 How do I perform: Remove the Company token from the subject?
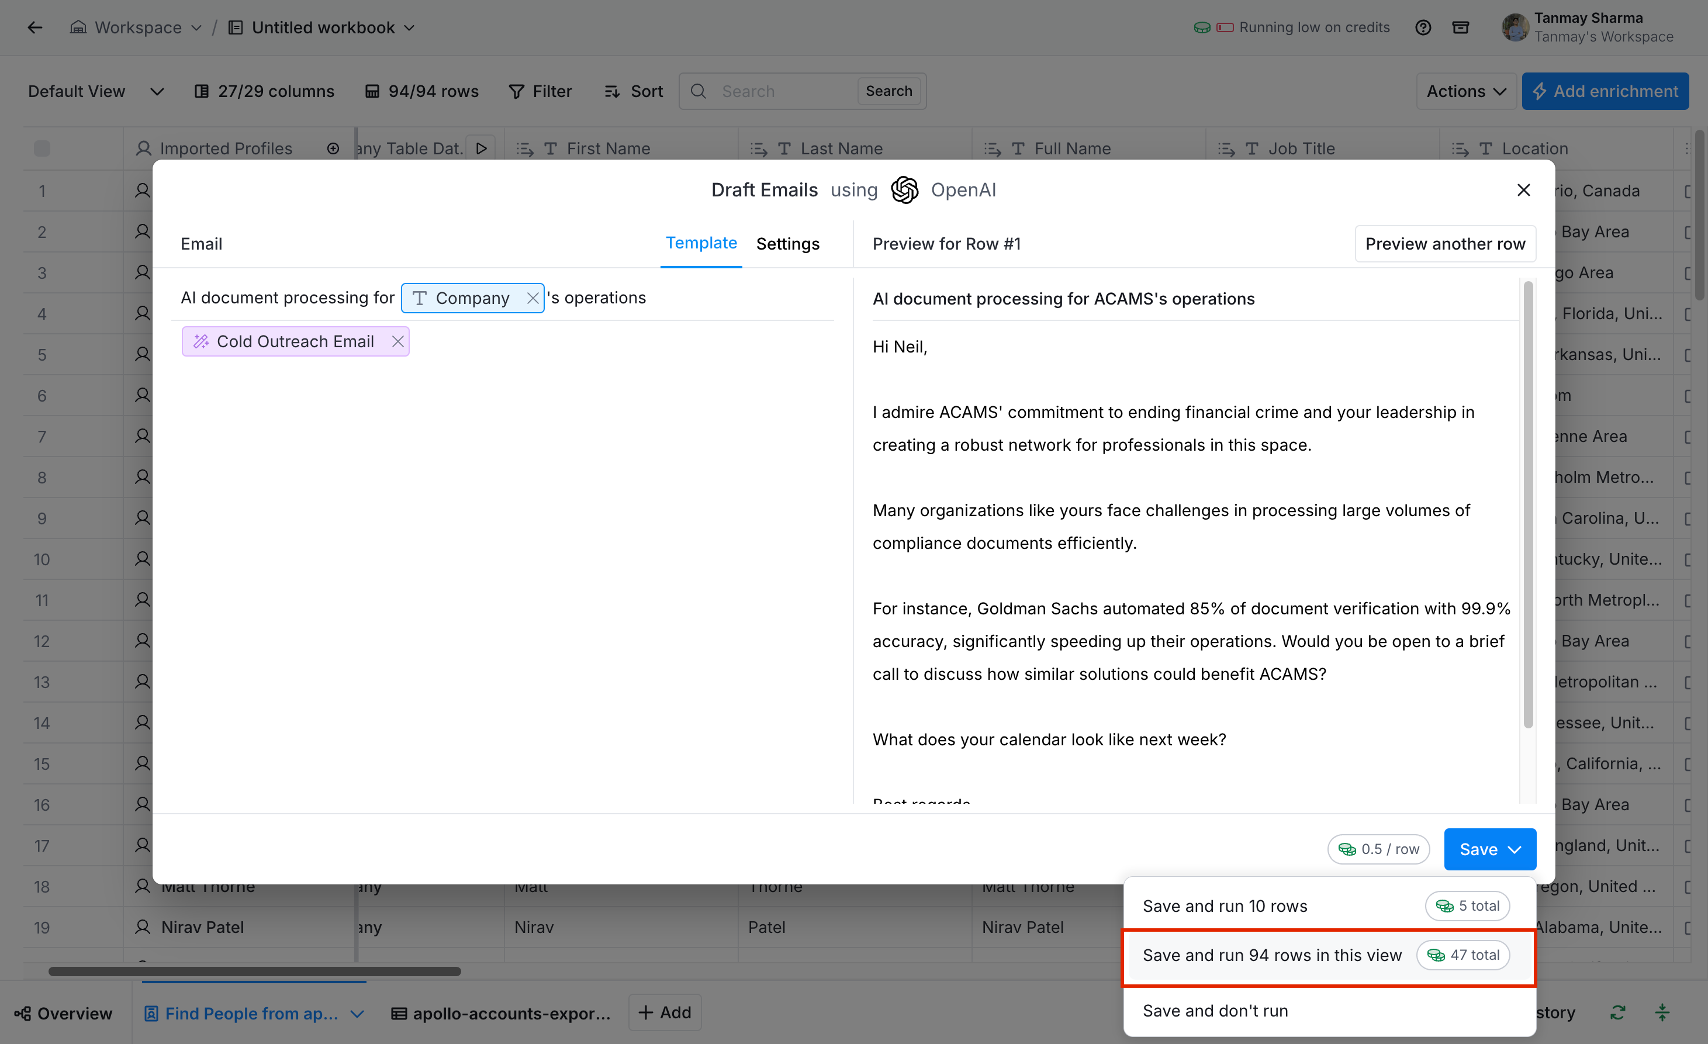point(533,298)
